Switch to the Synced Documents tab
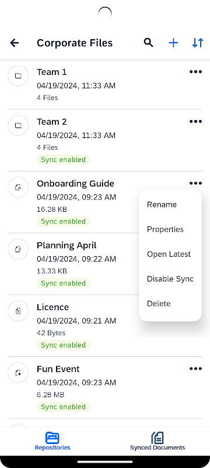This screenshot has height=468, width=210. click(x=157, y=441)
